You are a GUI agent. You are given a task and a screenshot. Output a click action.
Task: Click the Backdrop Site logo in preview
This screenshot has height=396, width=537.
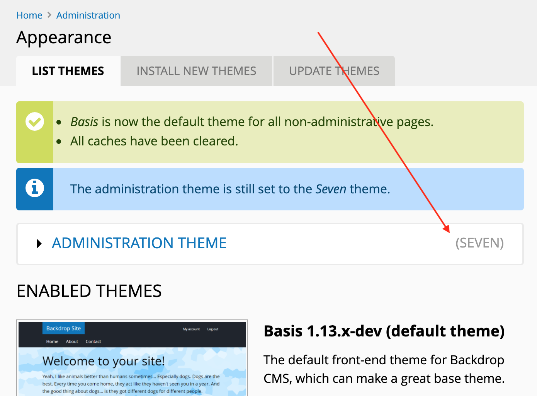click(63, 328)
